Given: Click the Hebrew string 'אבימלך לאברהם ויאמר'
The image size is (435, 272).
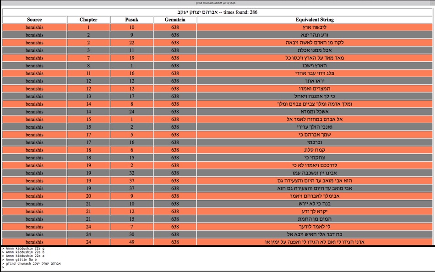Looking at the screenshot, I should pyautogui.click(x=315, y=196).
